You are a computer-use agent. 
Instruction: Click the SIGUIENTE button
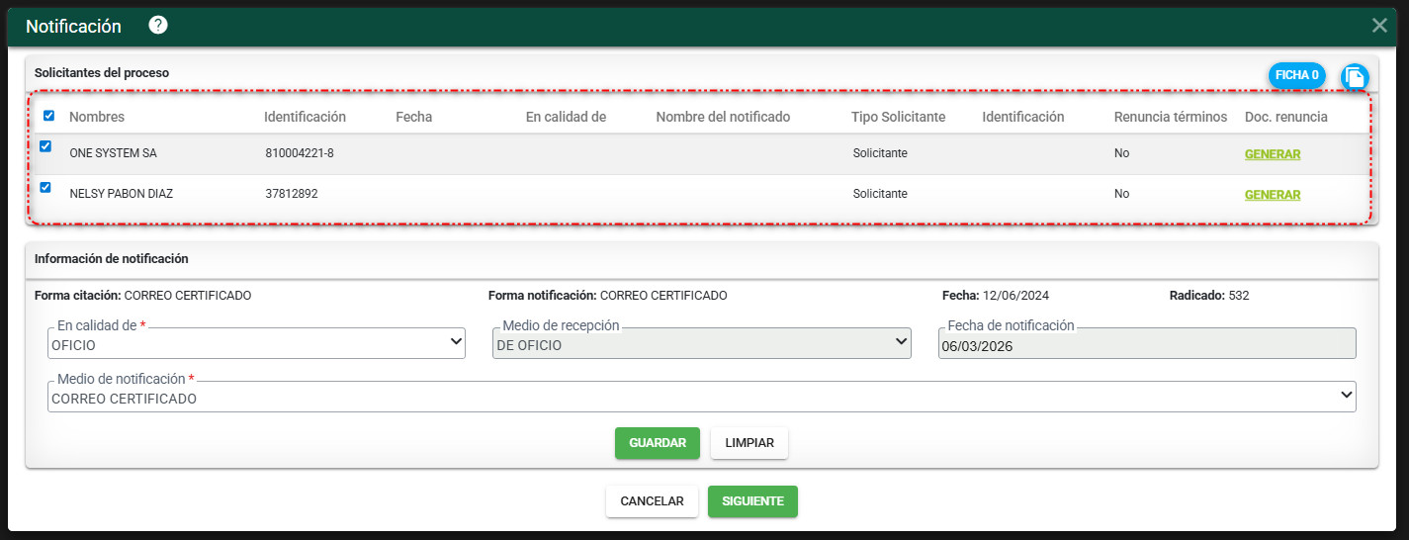click(752, 501)
